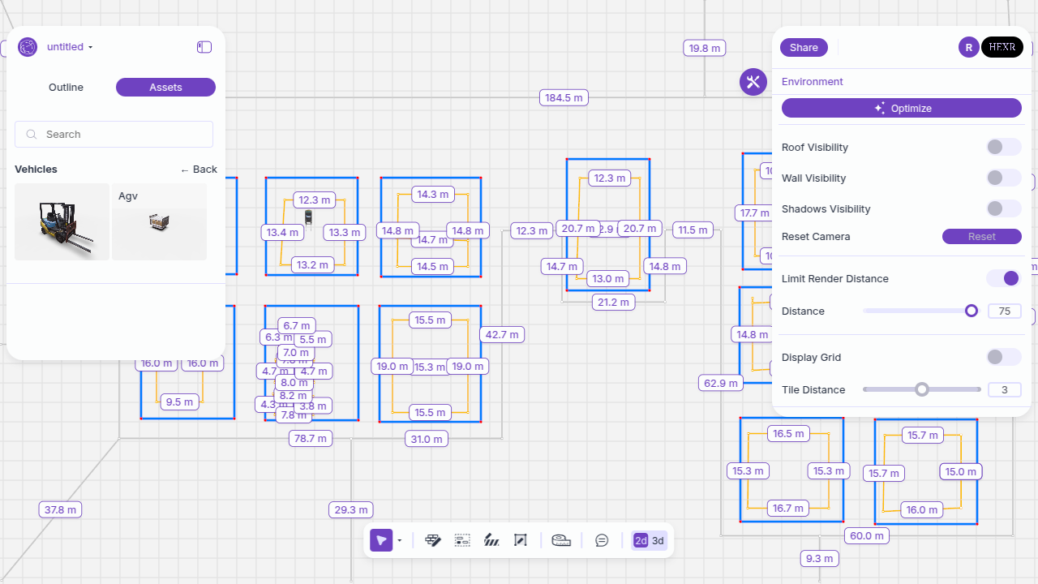Click the Tile Distance slider handle
The image size is (1038, 584).
tap(921, 389)
